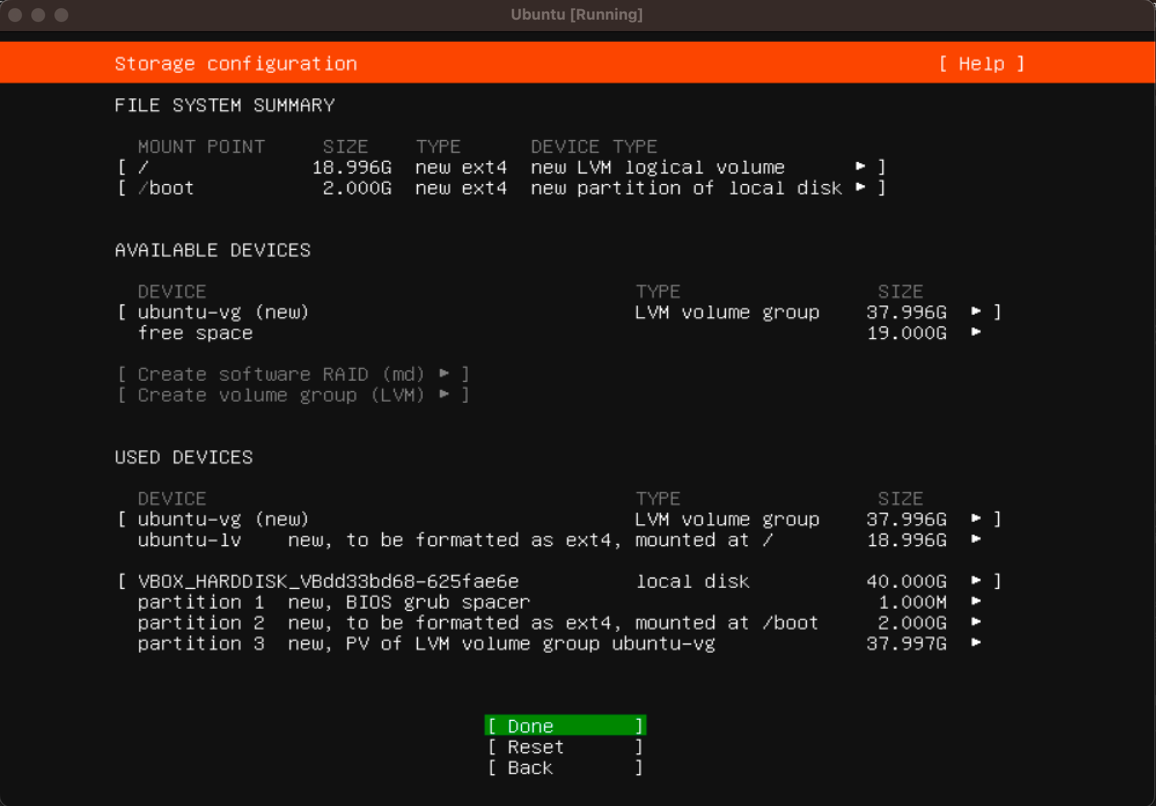Open the VBOX_HARDDISK local disk arrow
Screen dimensions: 1156x806
[976, 581]
